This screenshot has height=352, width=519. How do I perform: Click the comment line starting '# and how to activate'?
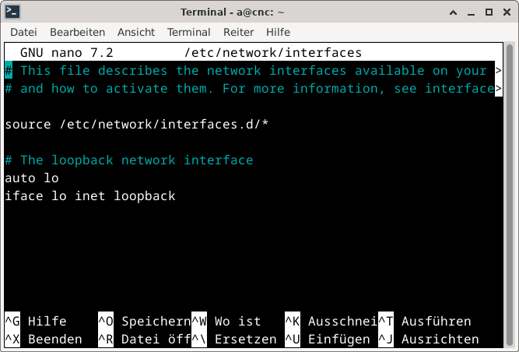pos(250,89)
